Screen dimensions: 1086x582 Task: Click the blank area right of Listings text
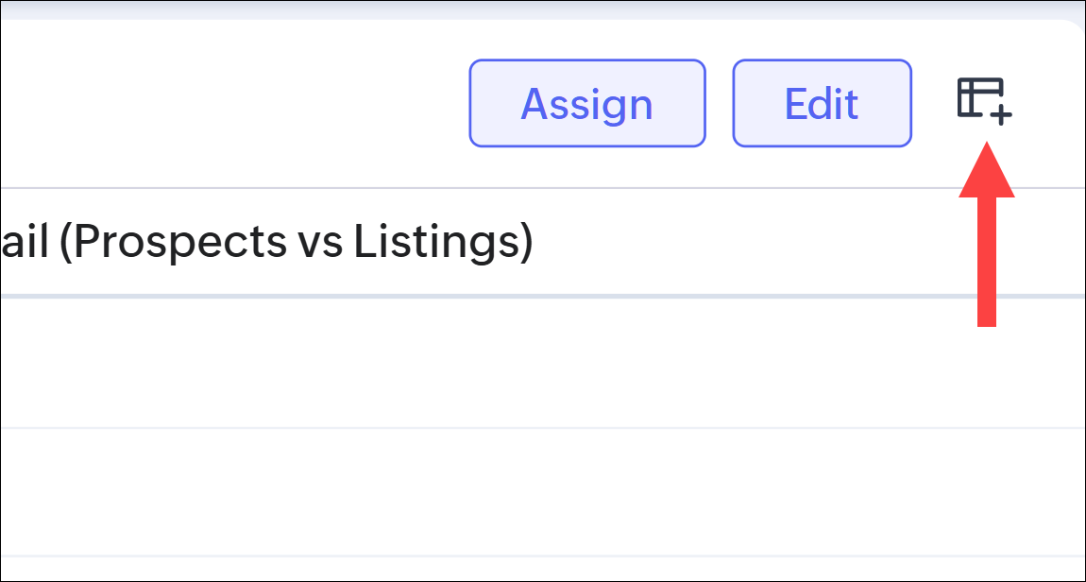755,243
